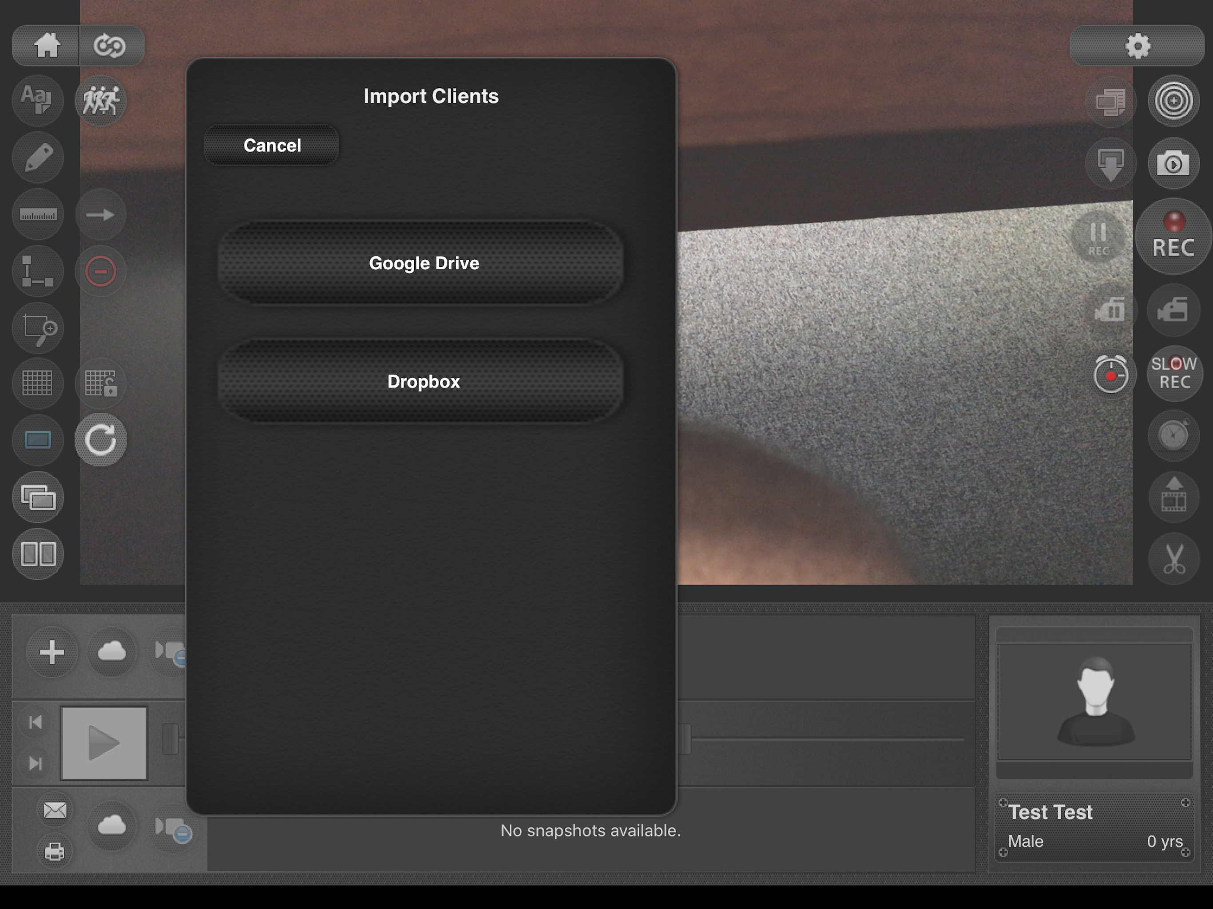Viewport: 1213px width, 909px height.
Task: Tap the Test Test client name
Action: 1050,812
